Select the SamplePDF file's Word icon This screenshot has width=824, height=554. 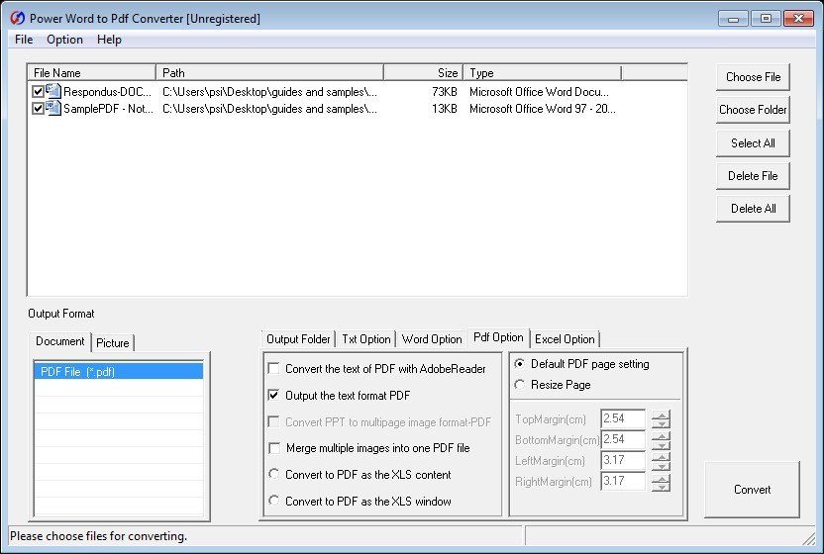(53, 108)
